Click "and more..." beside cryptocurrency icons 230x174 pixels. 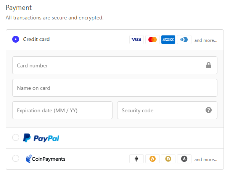[x=206, y=159]
